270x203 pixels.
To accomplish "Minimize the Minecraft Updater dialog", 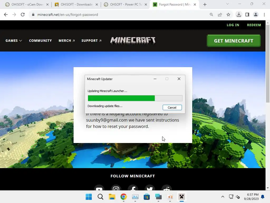I will [x=155, y=79].
